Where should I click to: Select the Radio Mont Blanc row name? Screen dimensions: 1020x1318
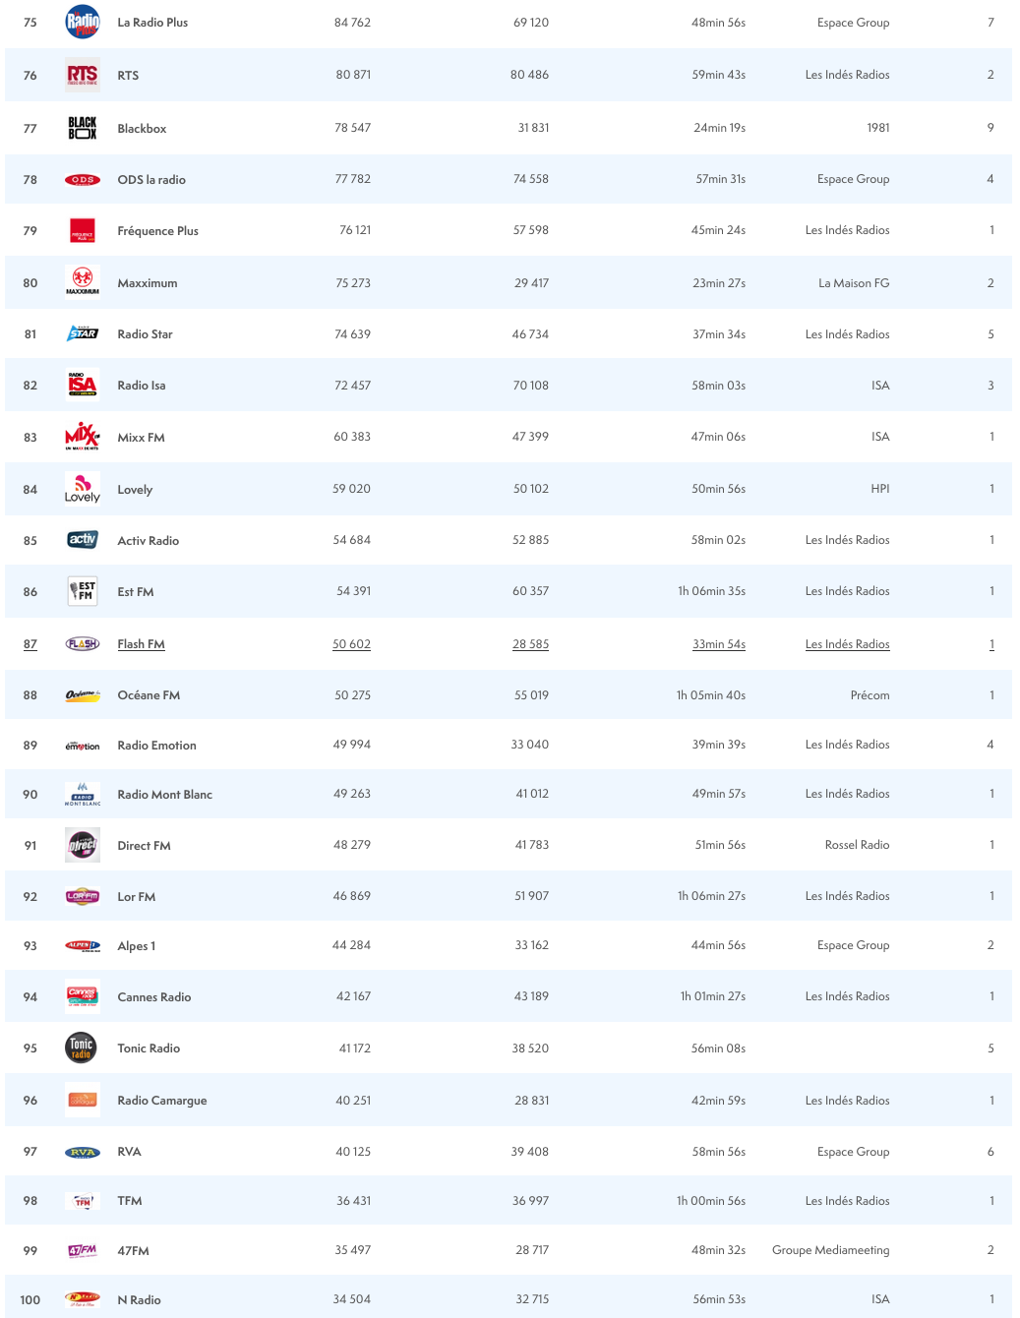click(x=164, y=795)
